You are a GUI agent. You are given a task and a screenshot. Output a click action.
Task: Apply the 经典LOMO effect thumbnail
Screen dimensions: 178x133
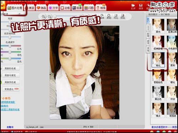point(172,26)
